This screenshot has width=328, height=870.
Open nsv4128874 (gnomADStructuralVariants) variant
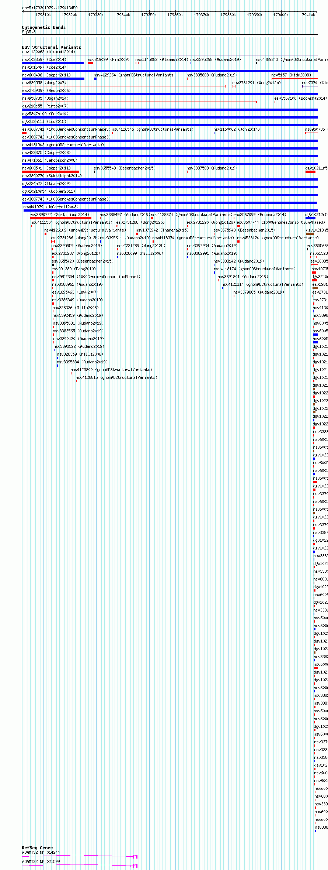[x=192, y=215]
